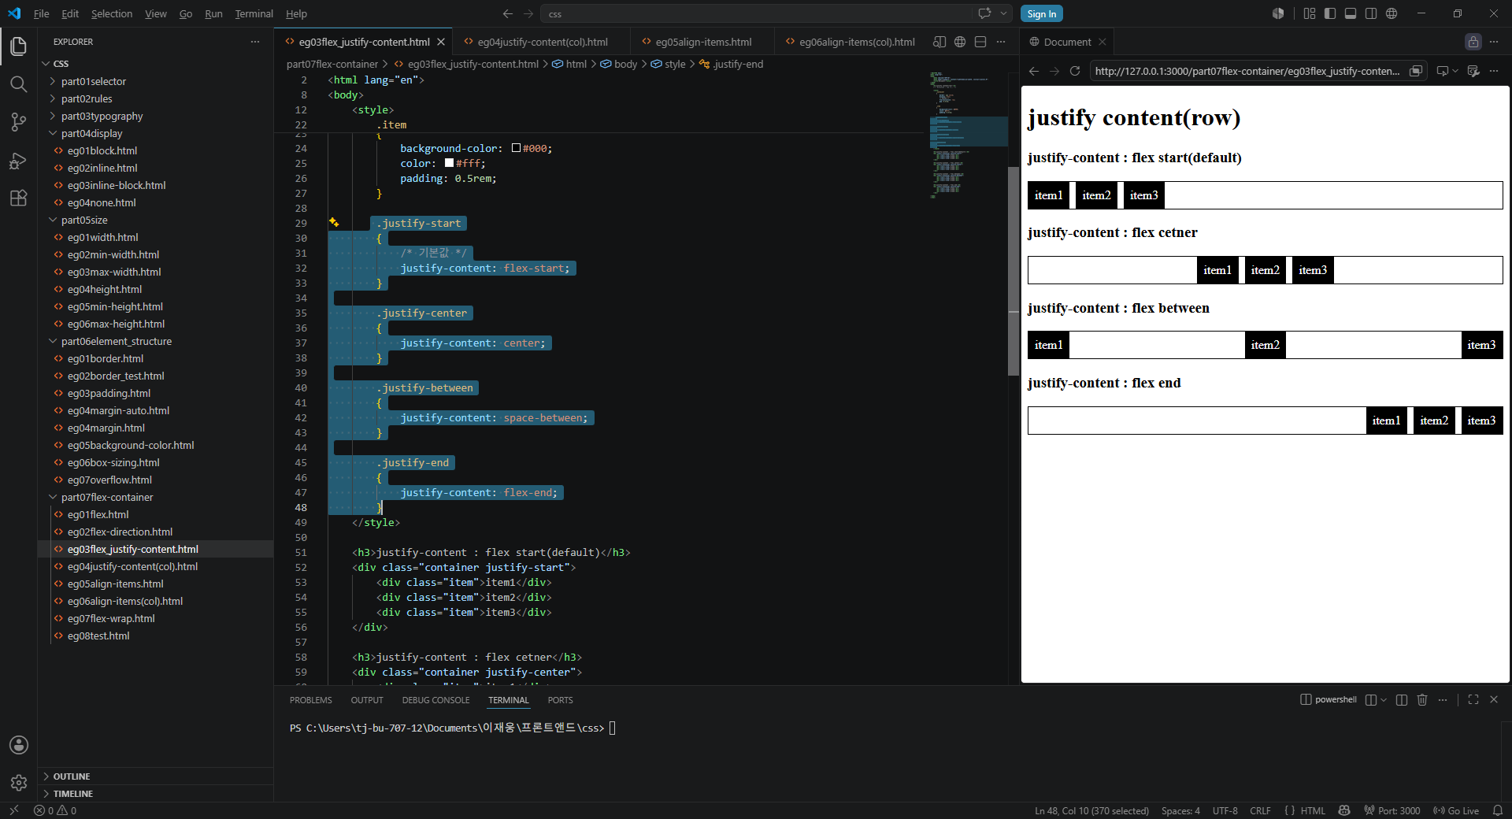Open the Terminal menu

[x=254, y=13]
